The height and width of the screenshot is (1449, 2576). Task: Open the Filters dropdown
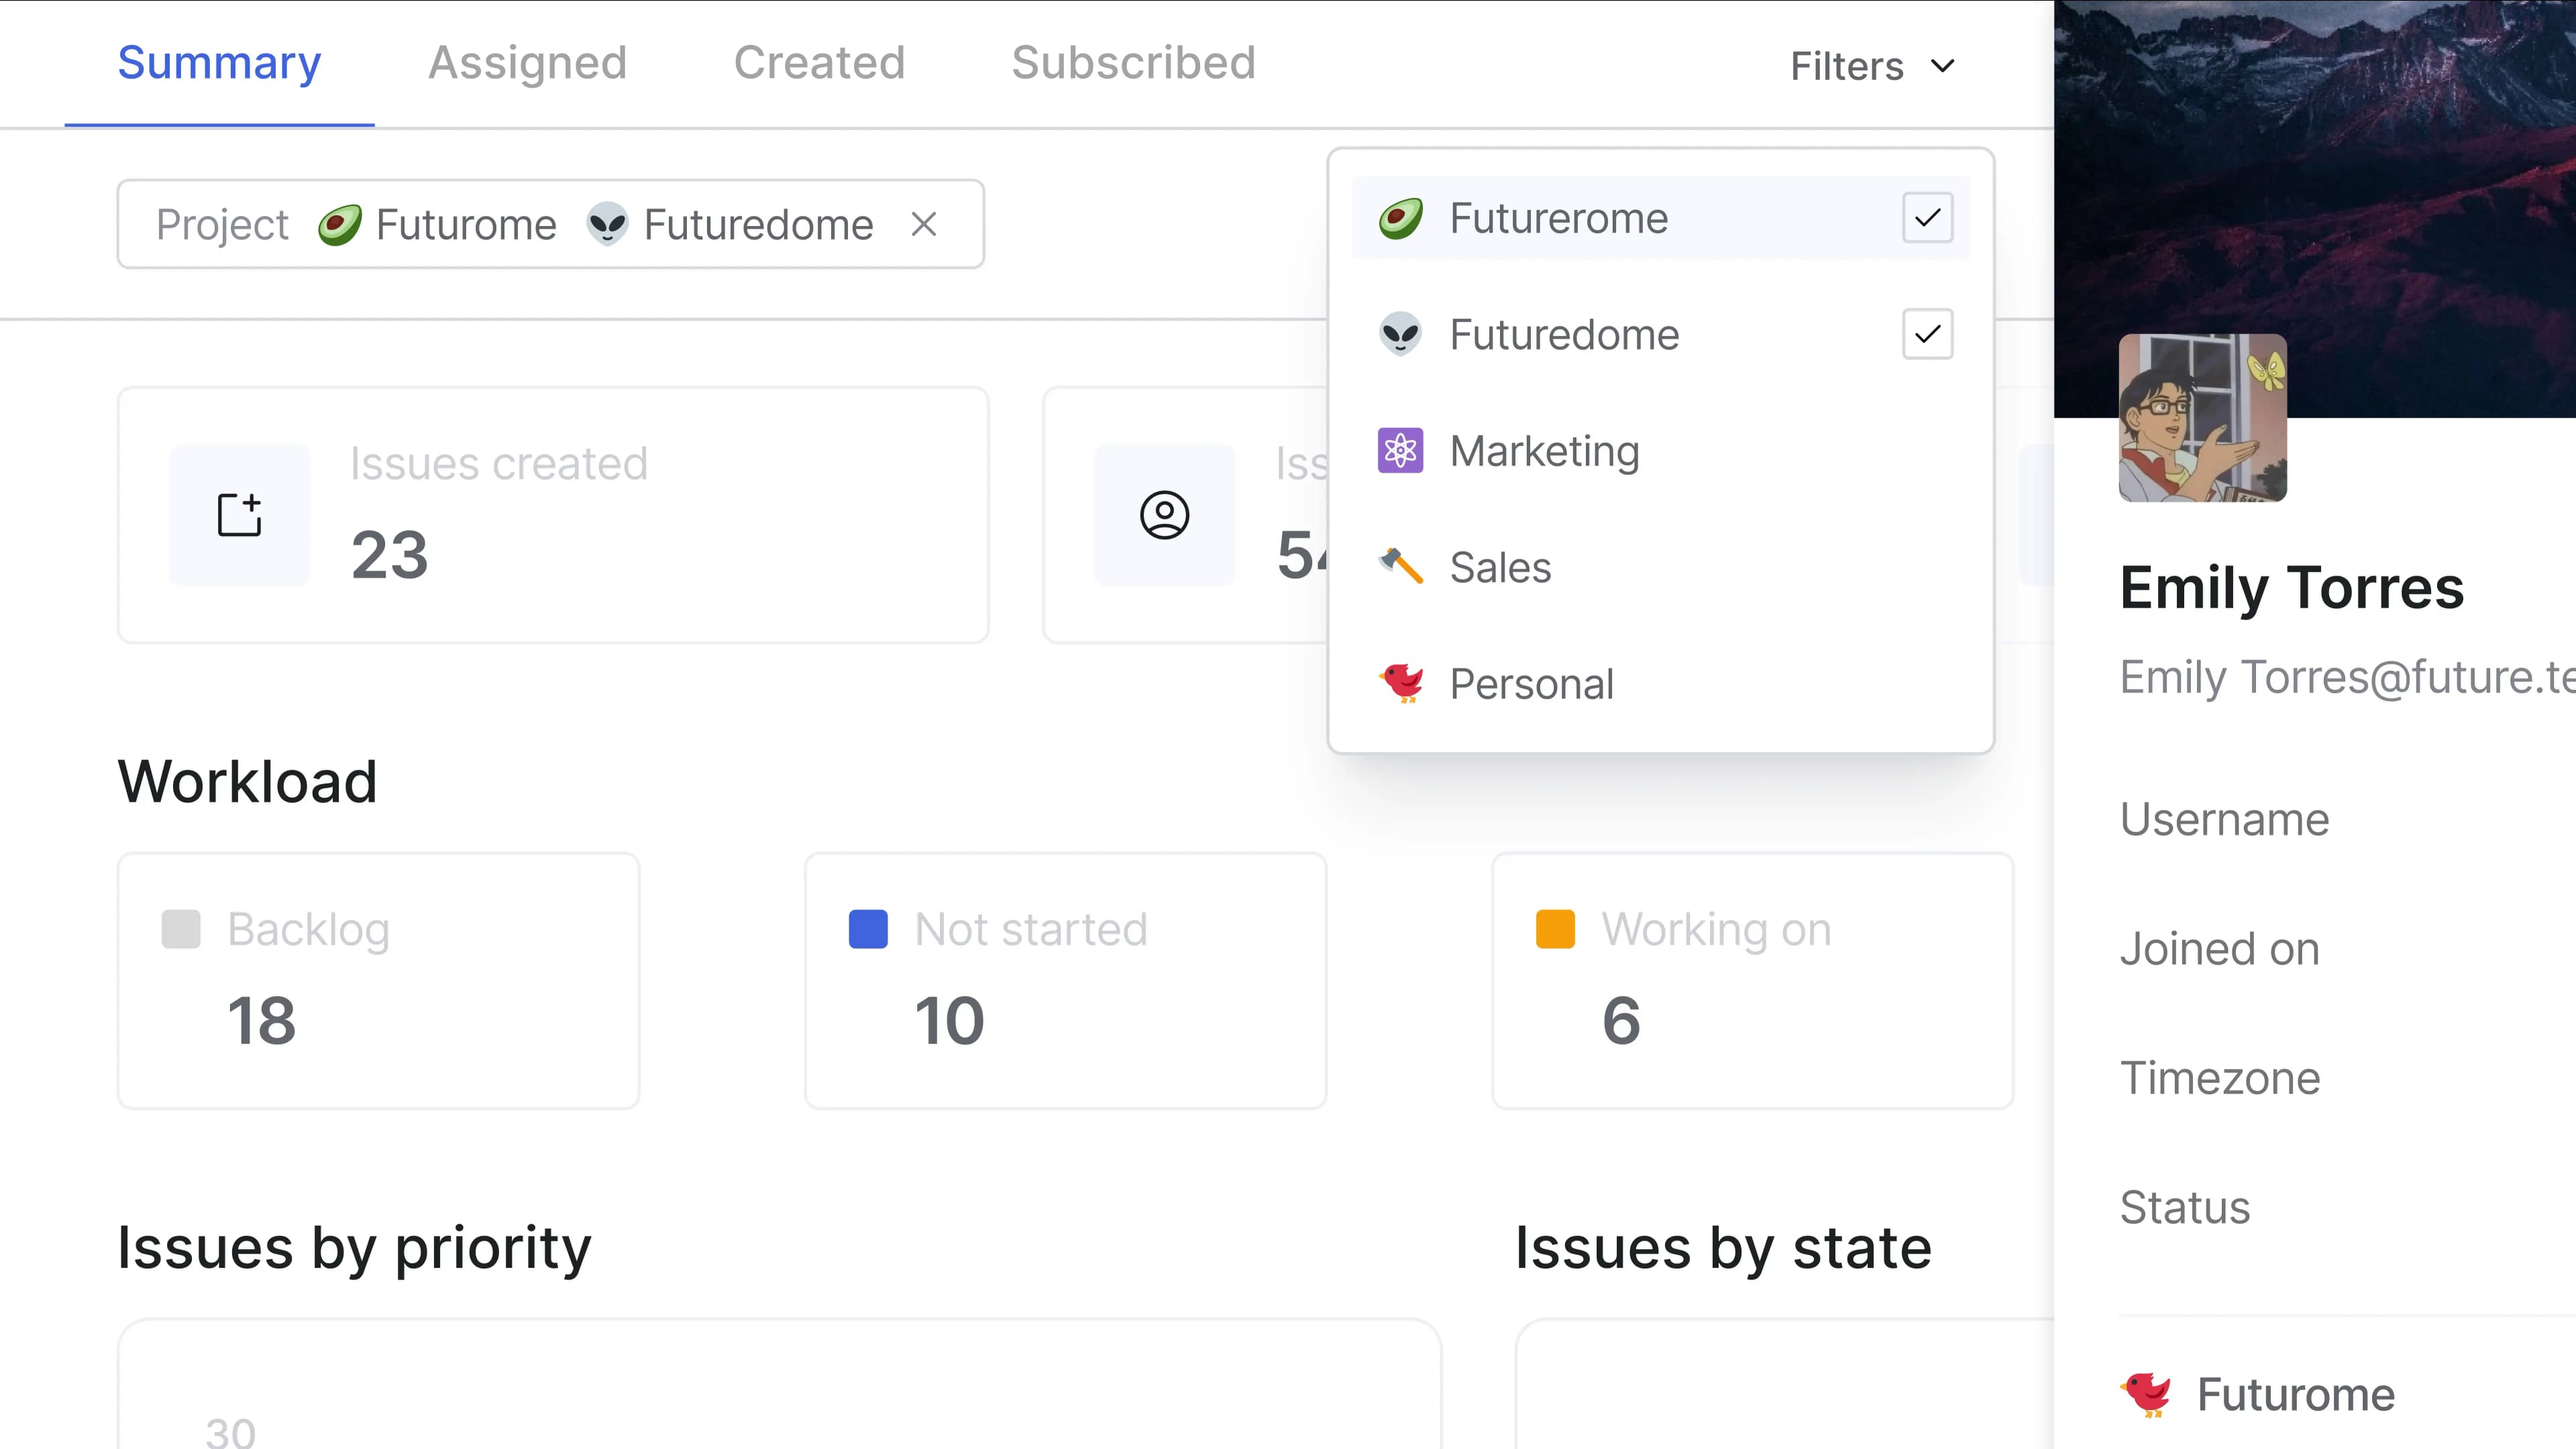(1871, 65)
